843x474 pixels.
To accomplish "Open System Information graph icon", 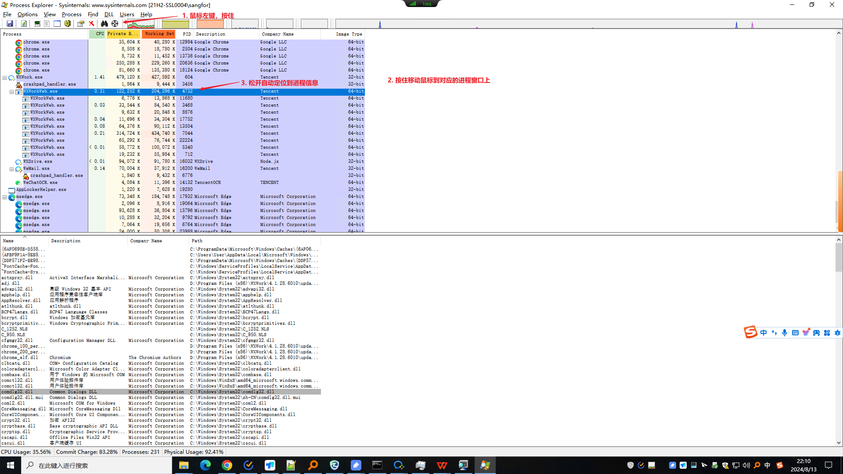I will (x=37, y=24).
